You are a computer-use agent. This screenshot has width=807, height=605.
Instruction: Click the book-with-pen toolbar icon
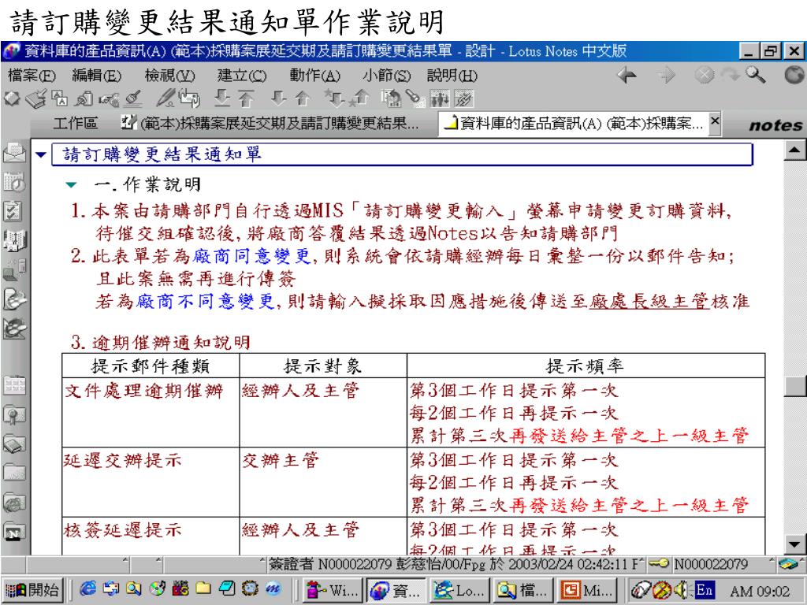click(x=36, y=98)
